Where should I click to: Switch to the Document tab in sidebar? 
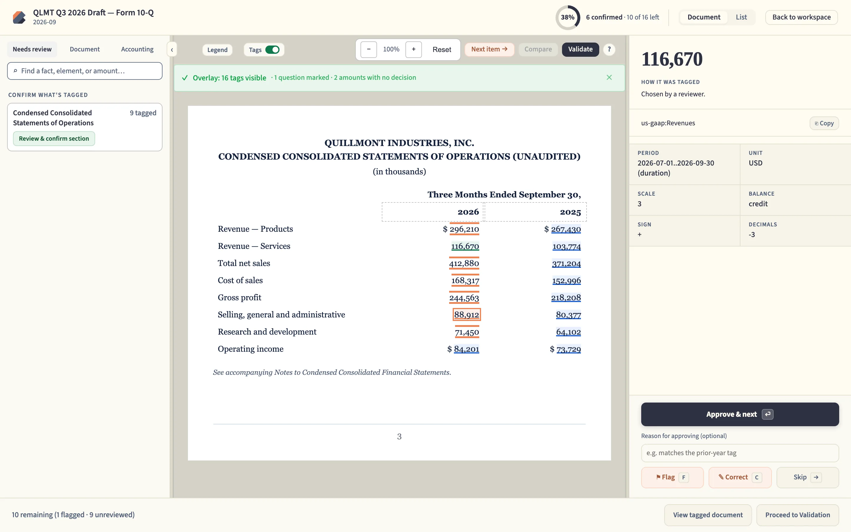pyautogui.click(x=85, y=49)
